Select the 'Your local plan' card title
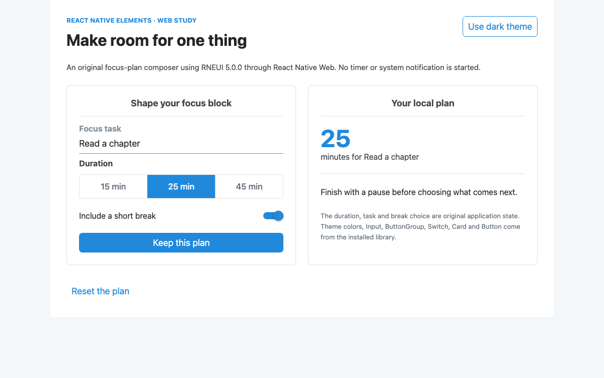The width and height of the screenshot is (604, 378). point(423,103)
